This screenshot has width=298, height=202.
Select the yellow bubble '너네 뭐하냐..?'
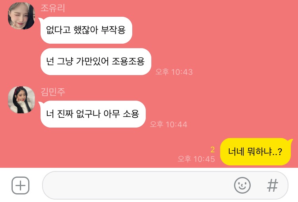(255, 151)
